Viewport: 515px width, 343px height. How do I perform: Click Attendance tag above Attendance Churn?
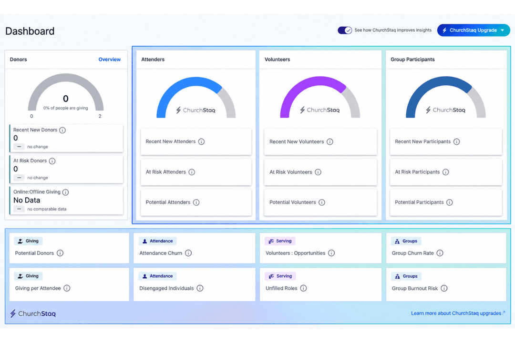tap(158, 241)
